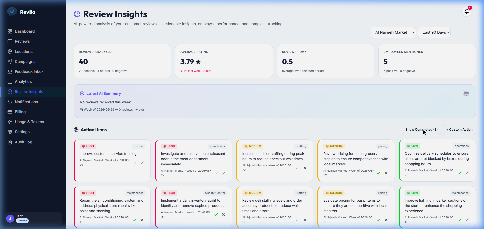The width and height of the screenshot is (484, 229).
Task: Open the notifications bell icon
Action: click(467, 11)
